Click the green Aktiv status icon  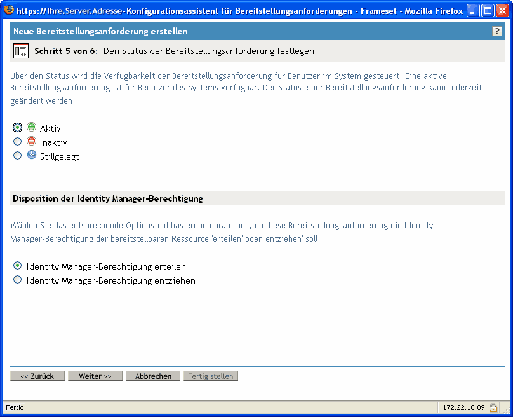(x=31, y=127)
